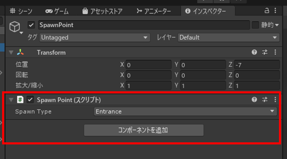
Task: Open Transform component preset settings icon
Action: (265, 52)
